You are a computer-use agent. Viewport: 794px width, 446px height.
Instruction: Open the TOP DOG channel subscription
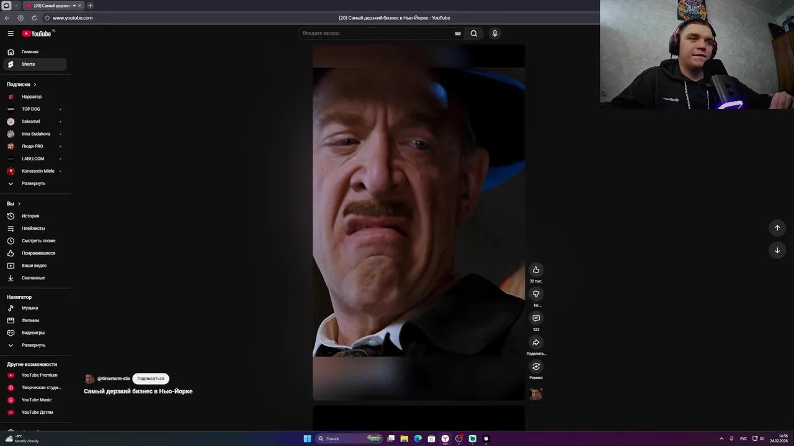click(35, 109)
